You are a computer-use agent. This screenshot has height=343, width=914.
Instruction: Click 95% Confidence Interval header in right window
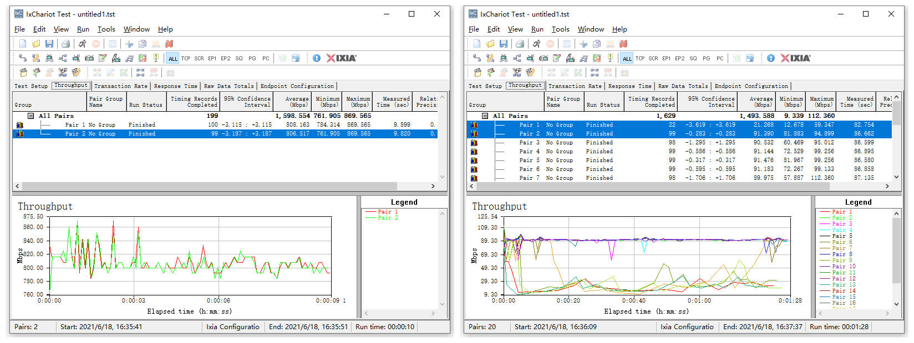(x=708, y=102)
